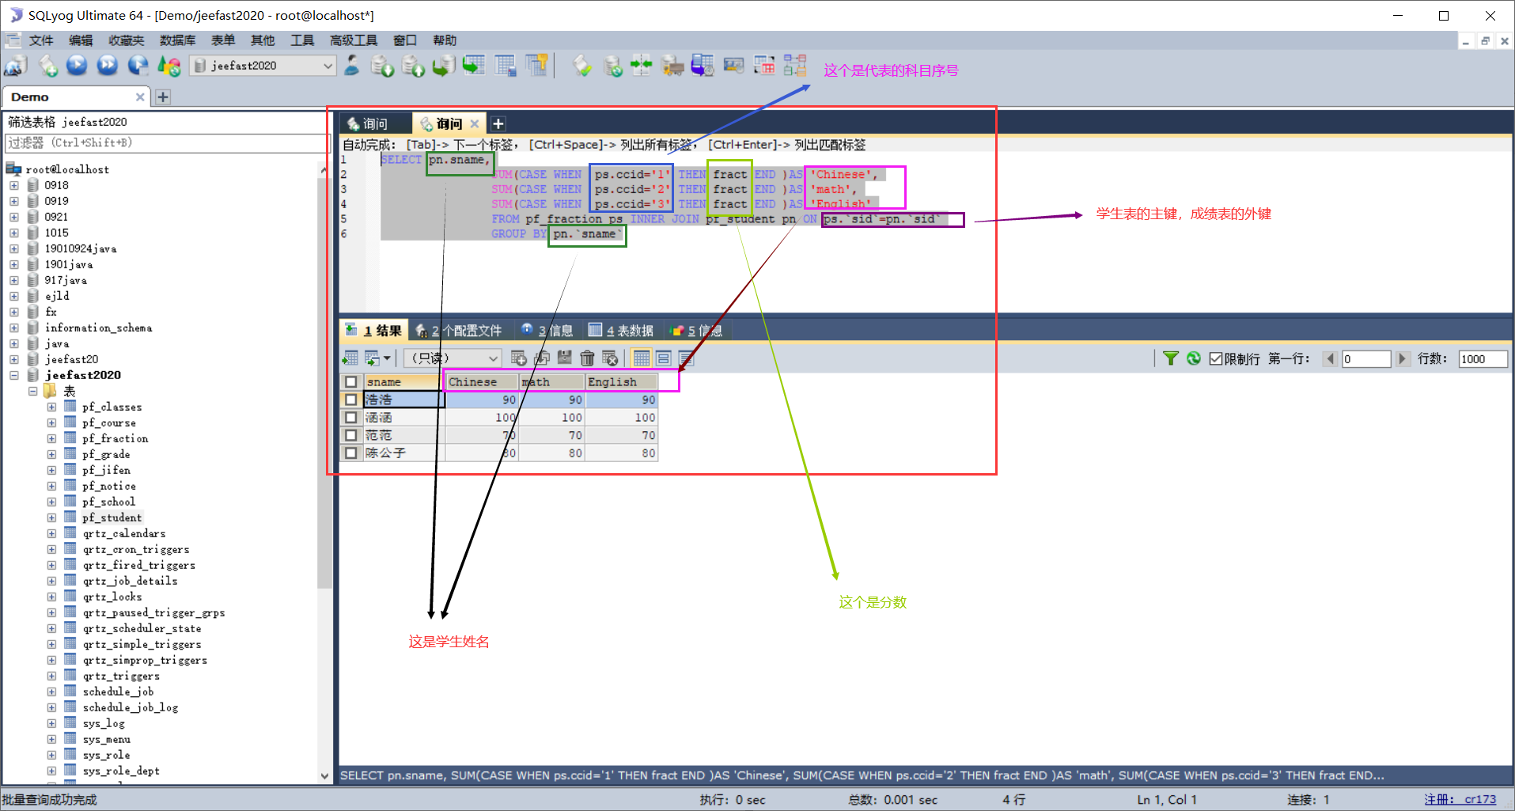Viewport: 1515px width, 811px height.
Task: Collapse the 表 tables folder
Action: coord(32,391)
